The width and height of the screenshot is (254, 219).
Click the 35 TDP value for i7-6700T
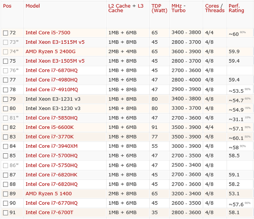154,212
